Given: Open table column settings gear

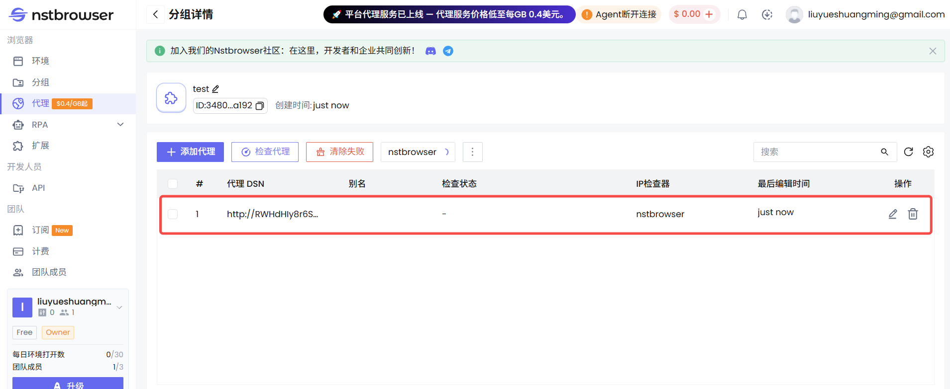Looking at the screenshot, I should pos(928,152).
